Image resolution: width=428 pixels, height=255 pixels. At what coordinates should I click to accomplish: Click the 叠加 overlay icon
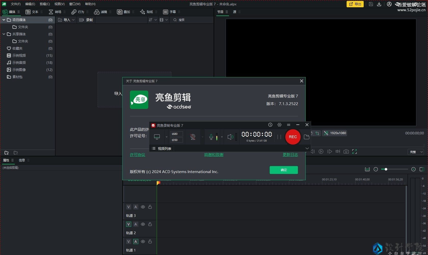click(119, 12)
